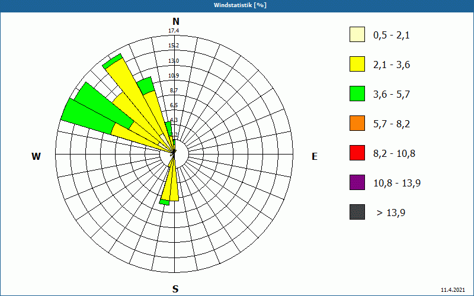The height and width of the screenshot is (296, 474).
Task: Click the legend text '8,2 - 10,8'
Action: [394, 154]
